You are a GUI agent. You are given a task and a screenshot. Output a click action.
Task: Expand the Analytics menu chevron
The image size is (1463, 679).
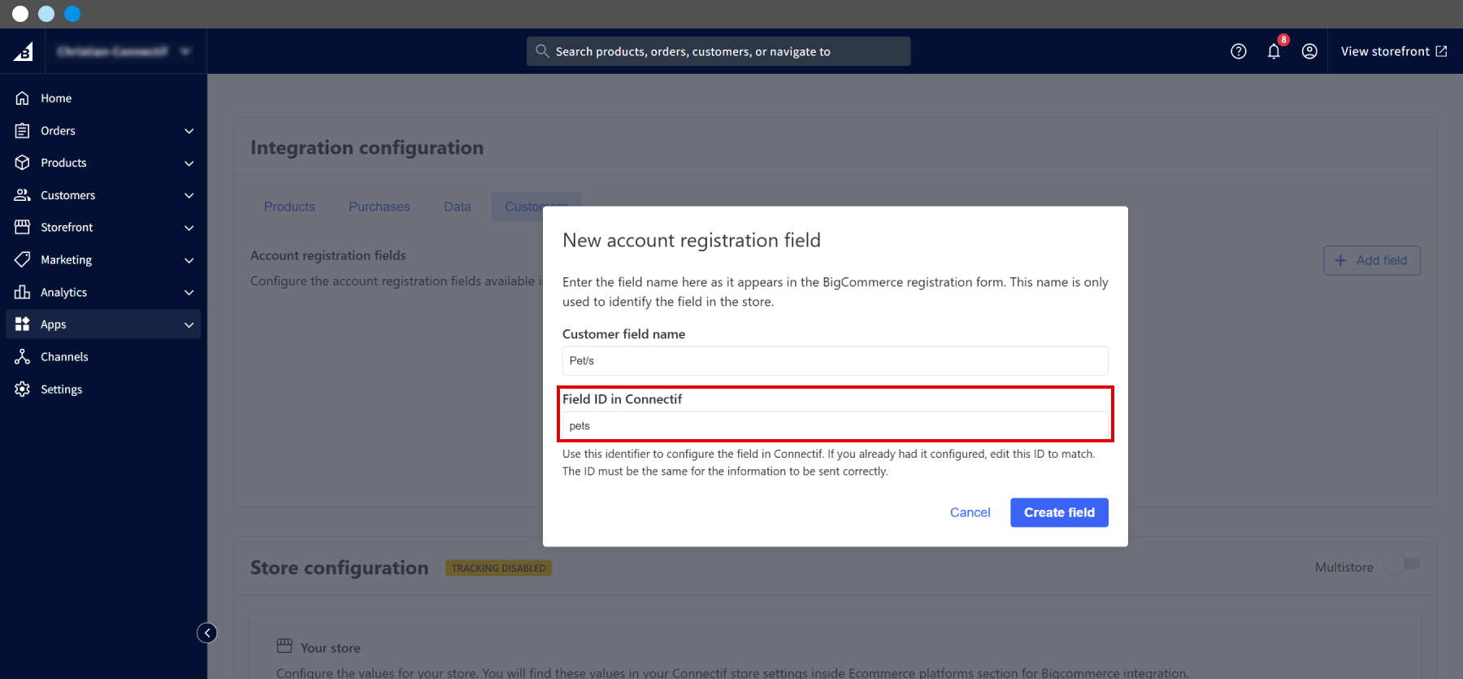click(189, 292)
